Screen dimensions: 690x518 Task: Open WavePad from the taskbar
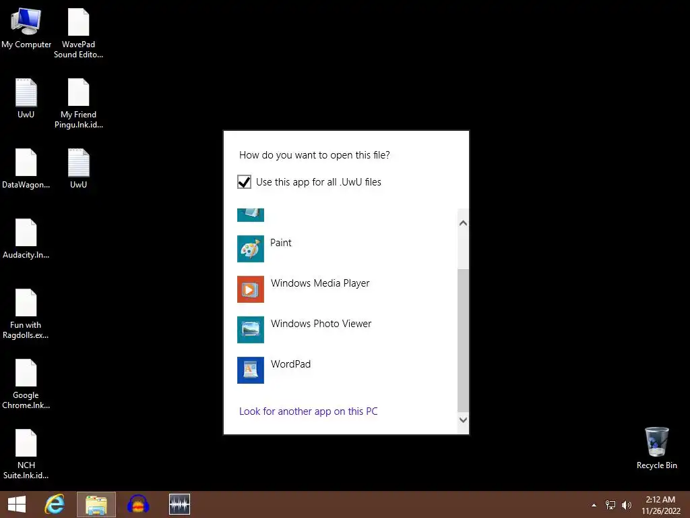pyautogui.click(x=179, y=505)
